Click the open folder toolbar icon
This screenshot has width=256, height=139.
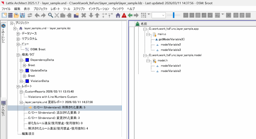16,15
